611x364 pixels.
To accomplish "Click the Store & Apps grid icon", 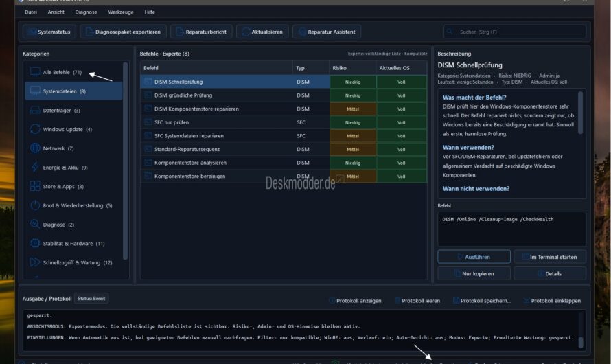I will click(35, 186).
